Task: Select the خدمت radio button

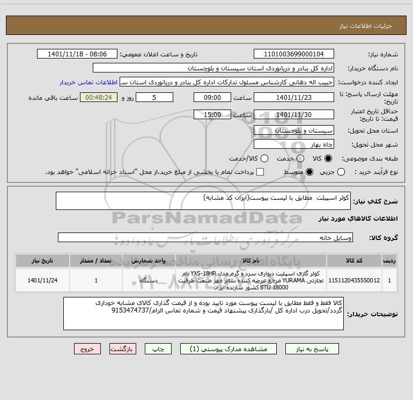Action: coord(300,158)
